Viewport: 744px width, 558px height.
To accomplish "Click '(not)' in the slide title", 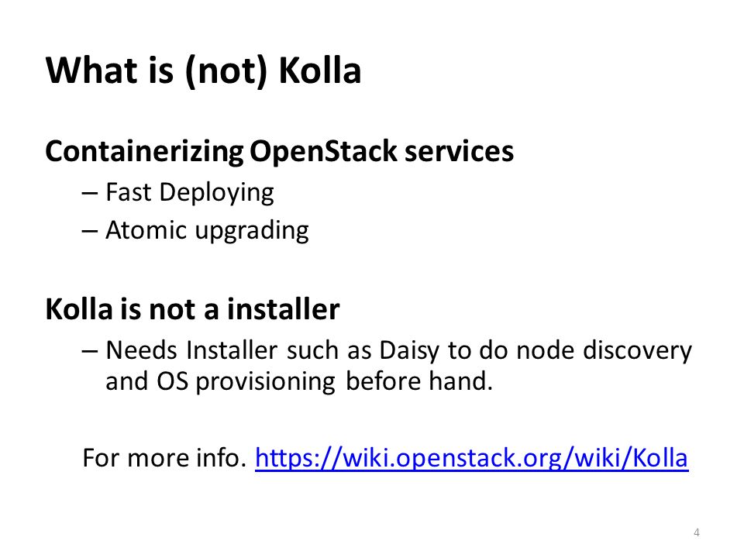I will [226, 71].
